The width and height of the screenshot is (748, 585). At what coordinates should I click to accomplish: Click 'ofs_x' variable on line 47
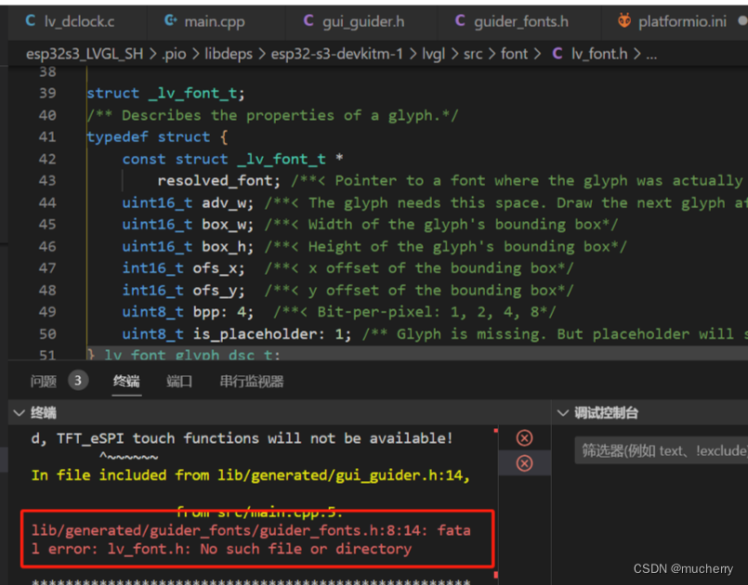[215, 268]
